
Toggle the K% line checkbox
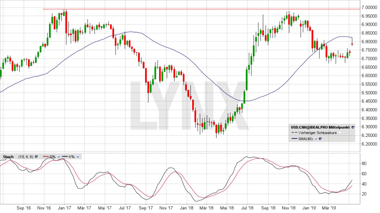pyautogui.click(x=78, y=157)
